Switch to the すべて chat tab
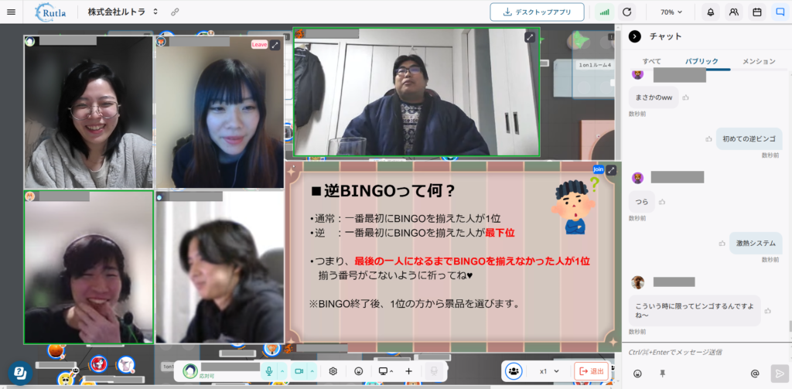 pos(651,61)
